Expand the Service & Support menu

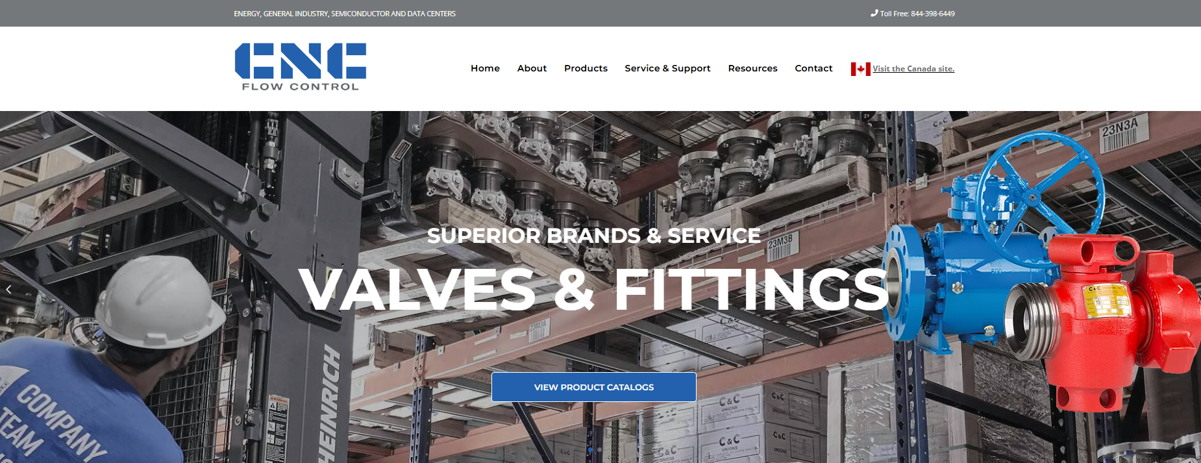click(667, 68)
